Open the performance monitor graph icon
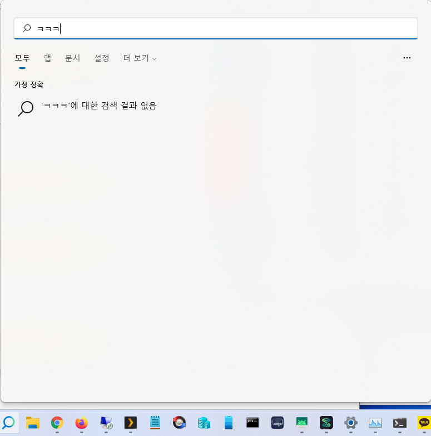Screen dimensions: 431x436 coord(375,423)
